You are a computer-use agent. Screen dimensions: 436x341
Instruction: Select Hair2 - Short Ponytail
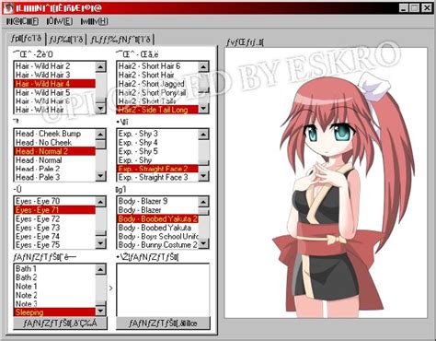tap(158, 92)
